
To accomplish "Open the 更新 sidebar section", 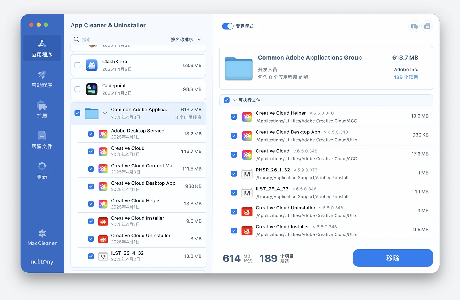I will point(42,171).
